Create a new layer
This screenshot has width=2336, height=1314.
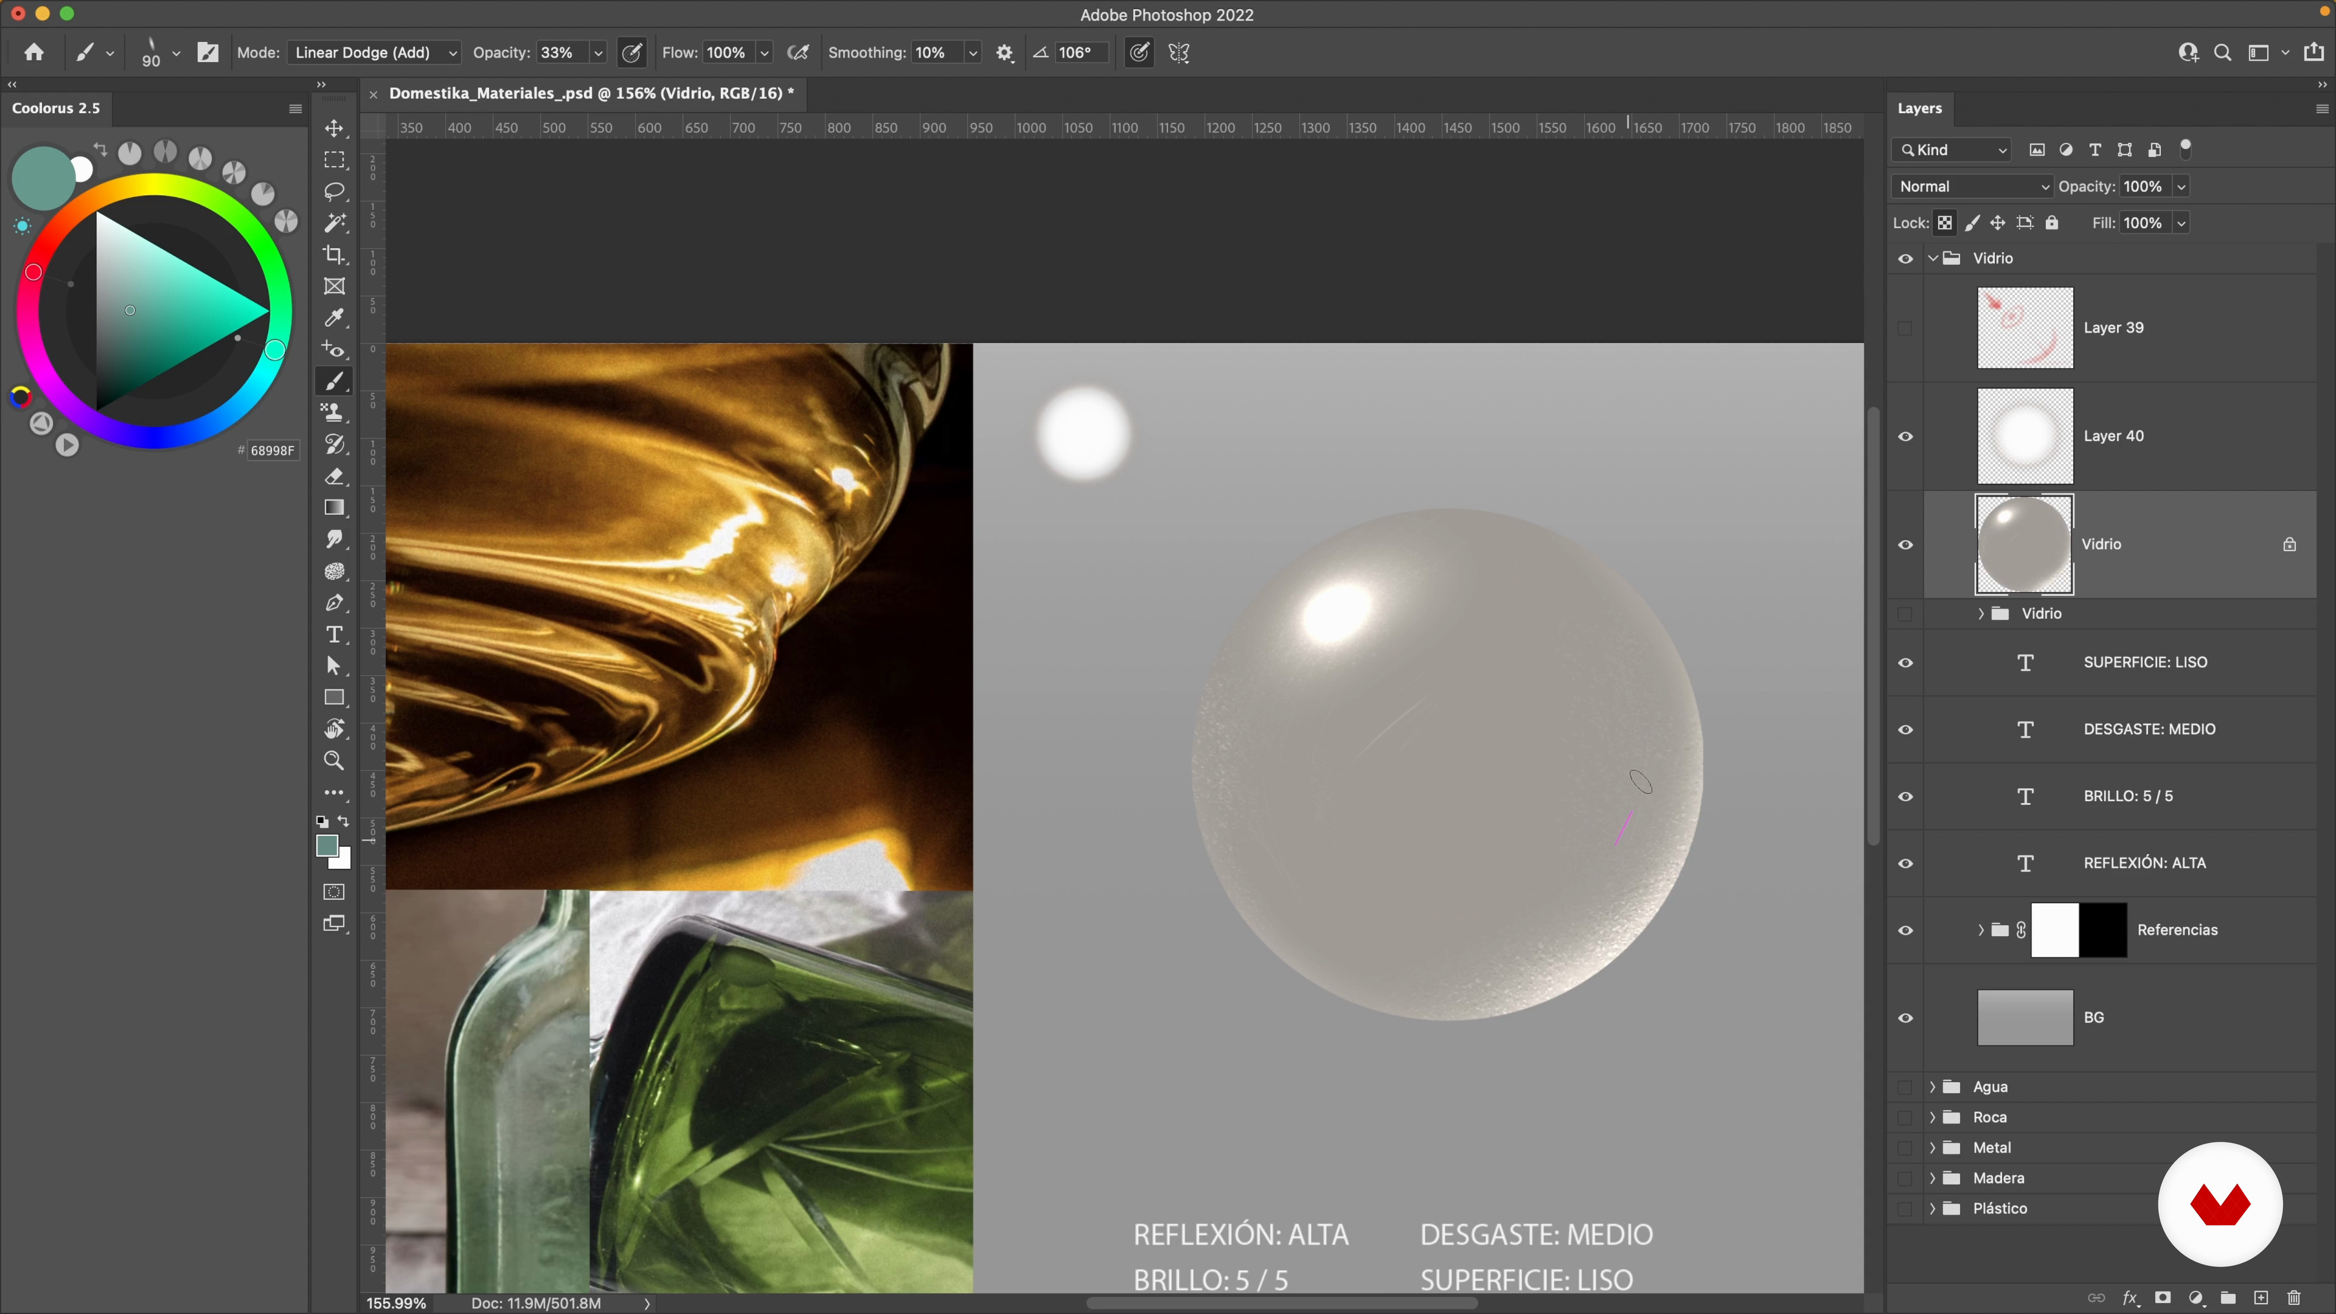[x=2261, y=1298]
